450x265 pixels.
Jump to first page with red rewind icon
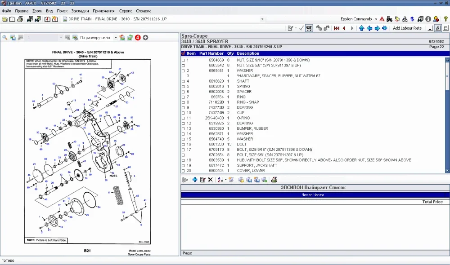336,28
